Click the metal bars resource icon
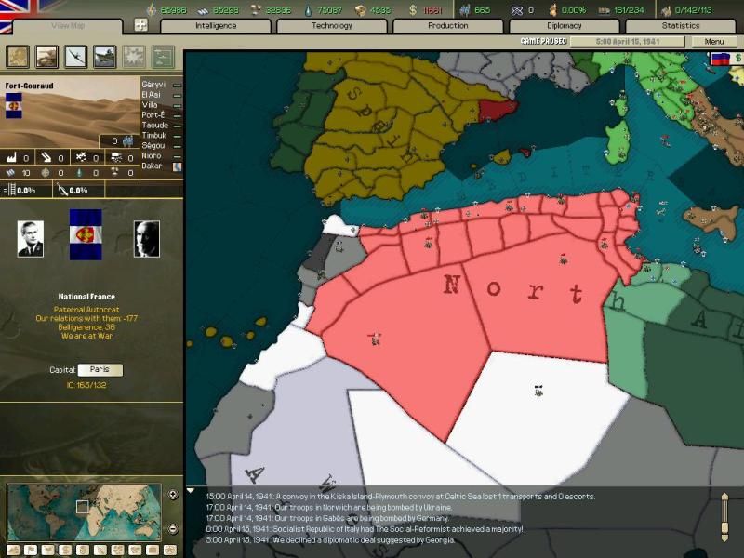The image size is (744, 558). pos(203,10)
